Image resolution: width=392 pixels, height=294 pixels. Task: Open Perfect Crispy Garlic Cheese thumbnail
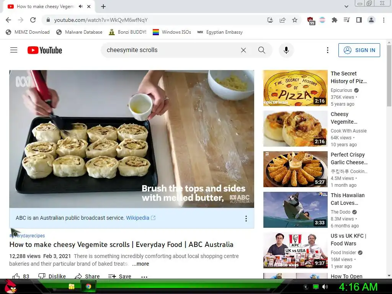click(296, 169)
